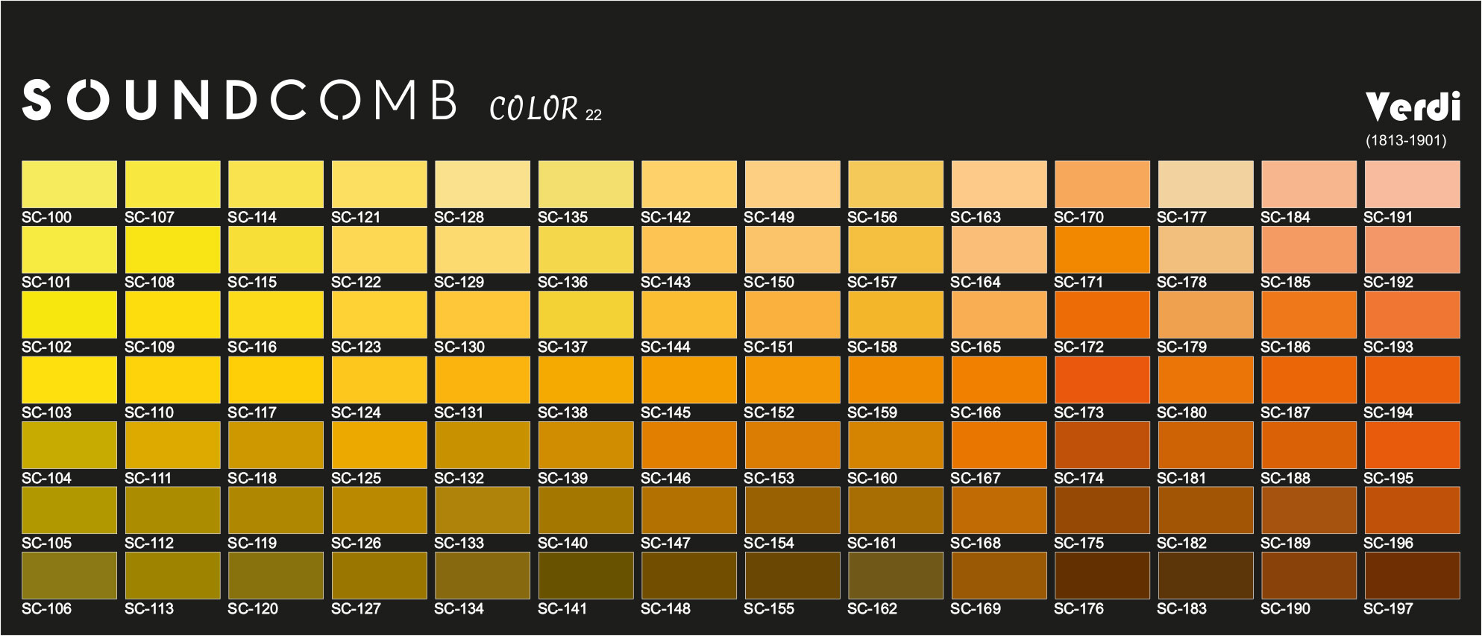
Task: Click the Verdi title text
Action: click(x=1413, y=107)
